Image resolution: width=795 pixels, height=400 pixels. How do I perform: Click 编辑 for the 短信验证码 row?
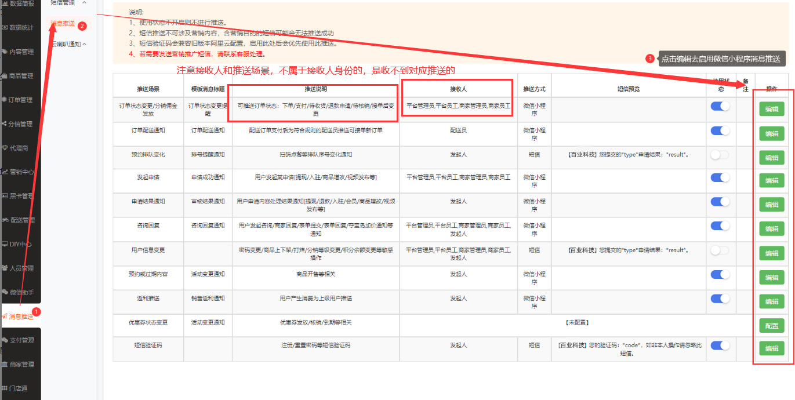click(x=771, y=348)
